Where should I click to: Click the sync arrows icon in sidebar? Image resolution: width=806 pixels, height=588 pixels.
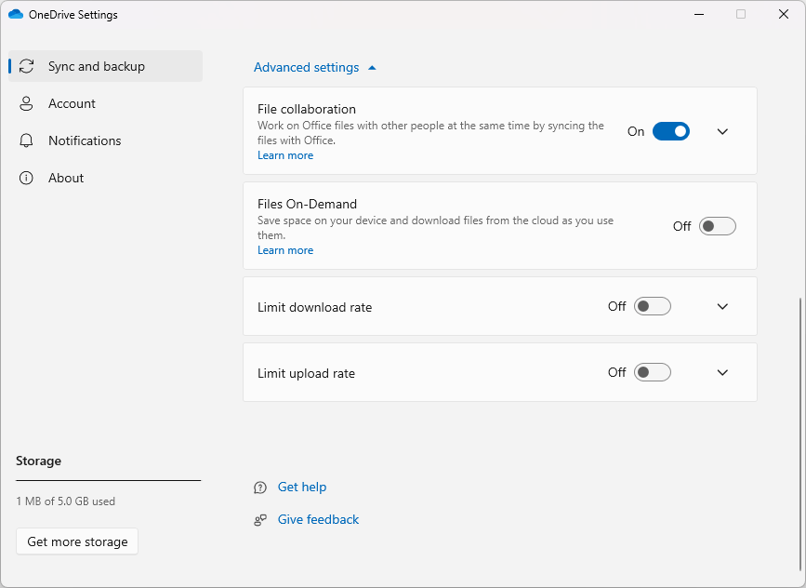(26, 66)
